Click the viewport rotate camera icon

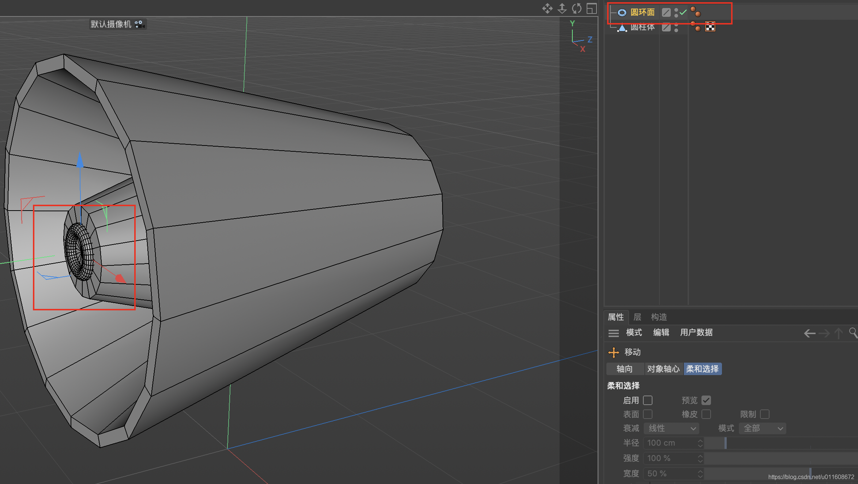(x=577, y=8)
